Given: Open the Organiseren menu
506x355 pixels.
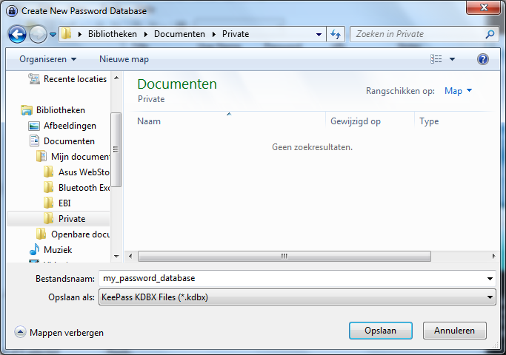Looking at the screenshot, I should (48, 59).
